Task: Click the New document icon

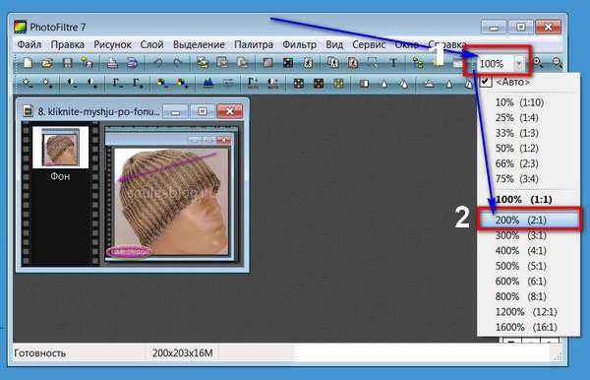Action: point(28,63)
